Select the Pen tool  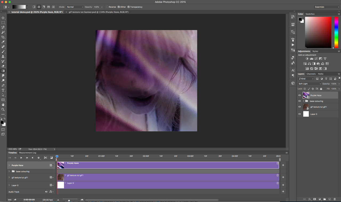[x=3, y=85]
